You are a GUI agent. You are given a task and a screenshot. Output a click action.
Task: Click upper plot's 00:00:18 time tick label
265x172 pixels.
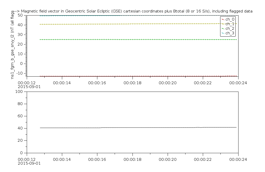[132, 82]
